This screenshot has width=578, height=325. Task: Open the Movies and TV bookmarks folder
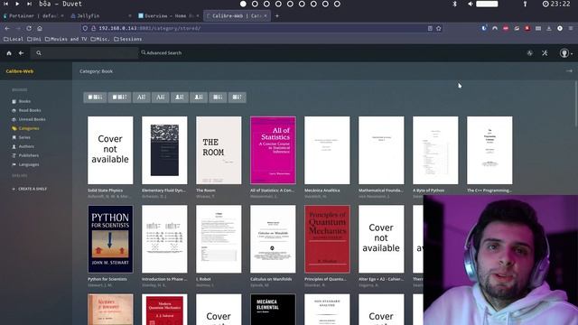[66, 39]
